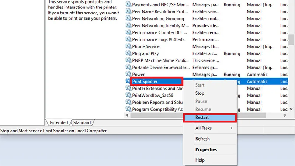Image resolution: width=295 pixels, height=166 pixels.
Task: Click the vertical scrollbar thumb
Action: point(291,39)
